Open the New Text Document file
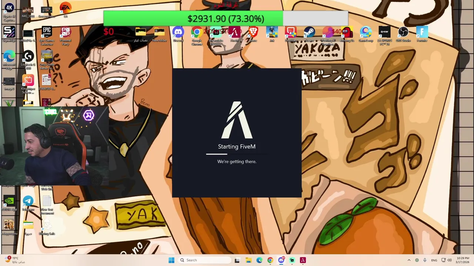 (47, 205)
